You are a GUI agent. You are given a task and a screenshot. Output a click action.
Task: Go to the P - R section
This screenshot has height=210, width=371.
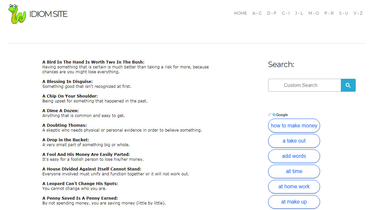tap(329, 13)
